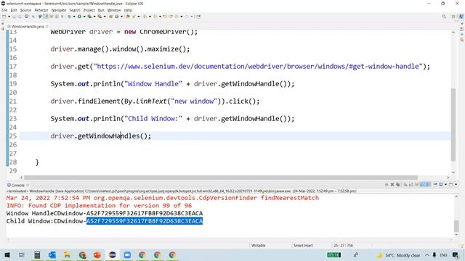
Task: Open the Refactor menu
Action: coord(41,10)
